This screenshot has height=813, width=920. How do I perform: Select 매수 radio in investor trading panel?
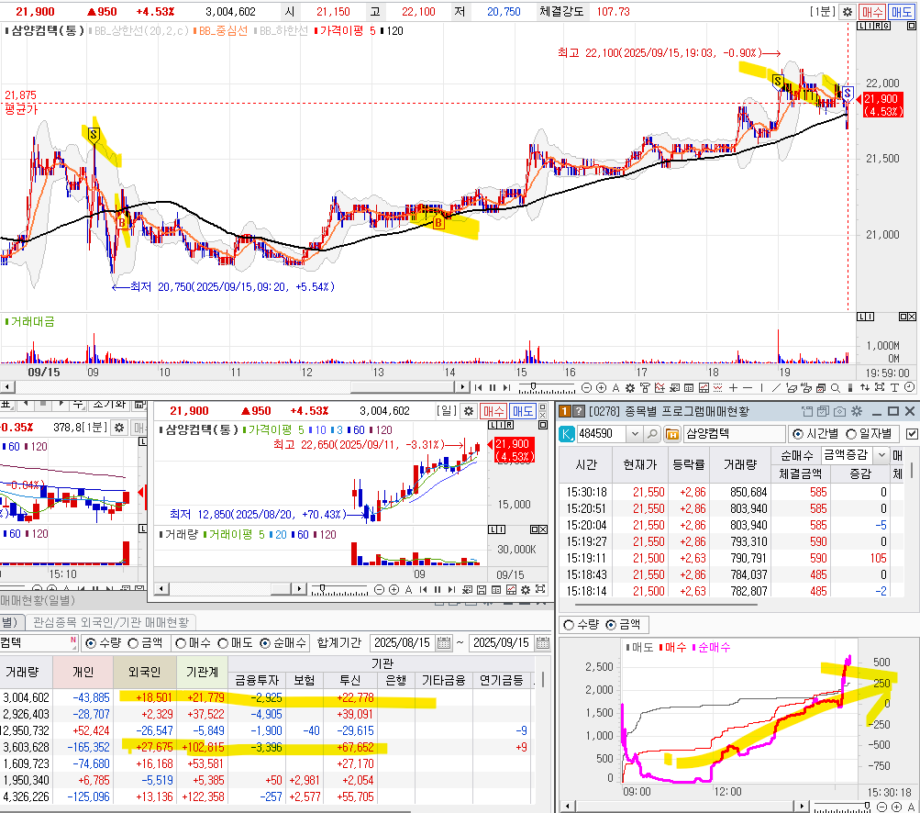pos(181,643)
